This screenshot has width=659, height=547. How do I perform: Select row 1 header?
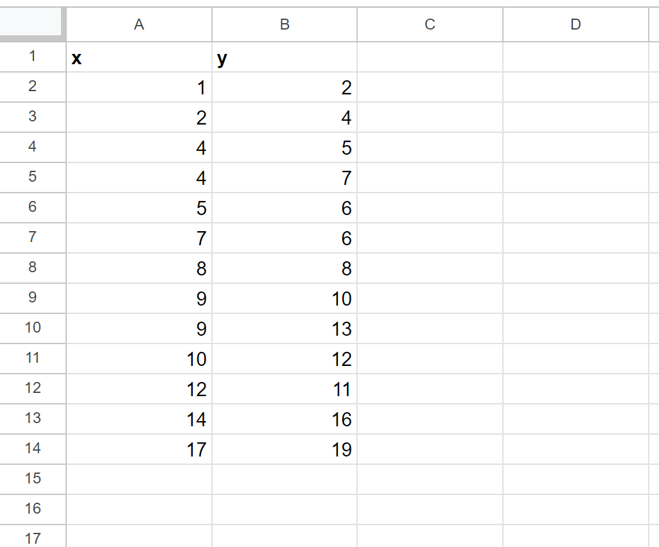(33, 56)
